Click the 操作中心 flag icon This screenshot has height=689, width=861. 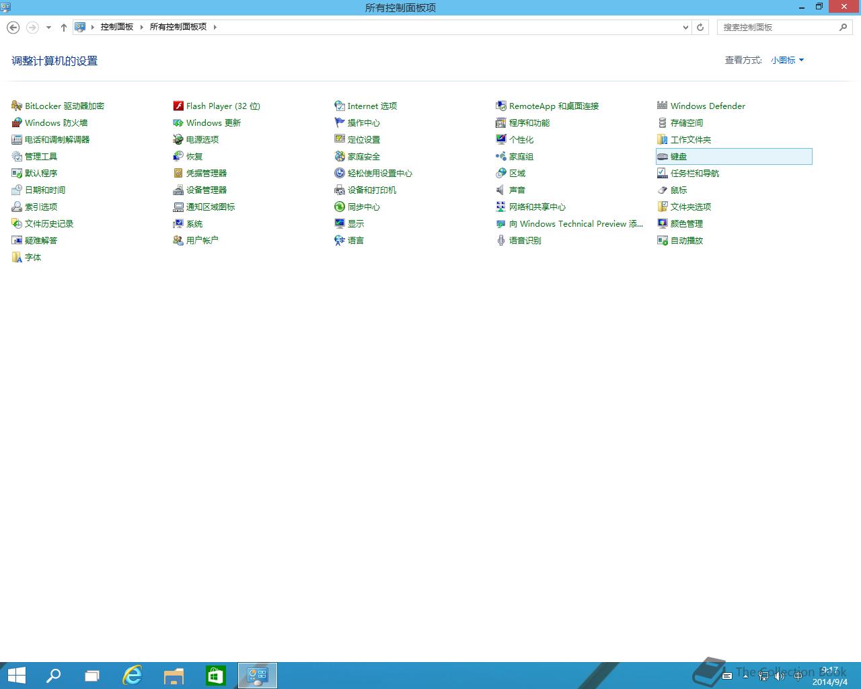340,122
